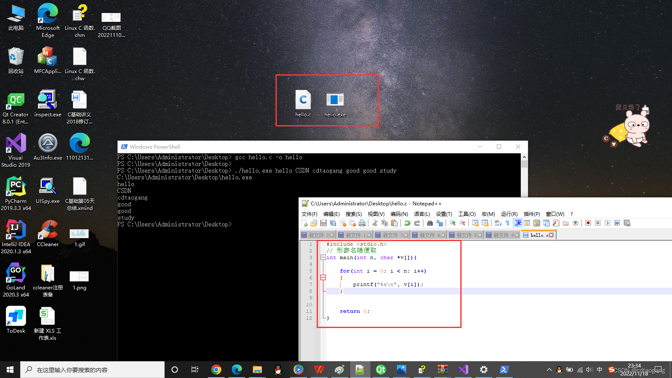The width and height of the screenshot is (672, 378).
Task: Click Zoom Out magnifier icon
Action: (x=462, y=223)
